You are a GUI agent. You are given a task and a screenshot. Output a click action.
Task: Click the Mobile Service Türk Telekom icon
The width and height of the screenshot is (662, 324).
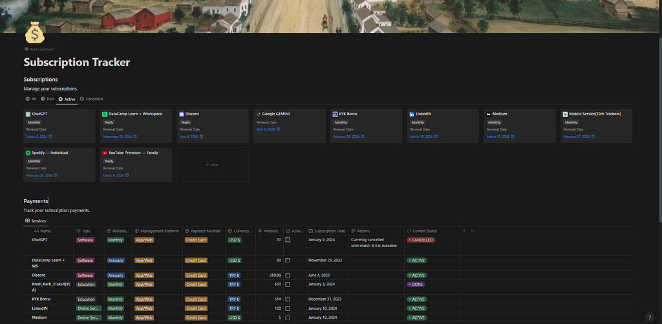click(x=565, y=114)
